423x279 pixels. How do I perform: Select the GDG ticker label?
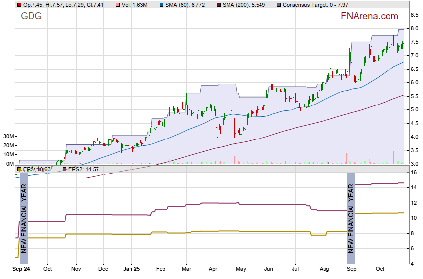point(31,16)
